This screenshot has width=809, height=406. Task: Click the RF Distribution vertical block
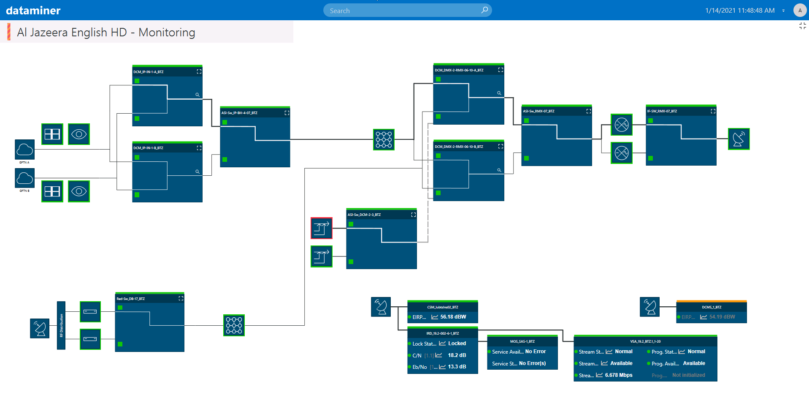point(61,325)
